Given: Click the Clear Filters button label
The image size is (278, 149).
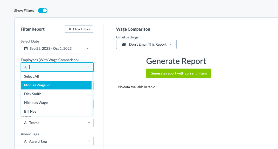Looking at the screenshot, I should (x=81, y=29).
